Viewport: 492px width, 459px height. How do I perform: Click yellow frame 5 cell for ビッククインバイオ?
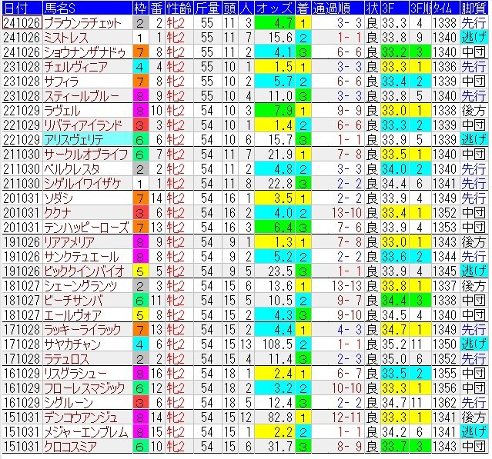pyautogui.click(x=139, y=271)
